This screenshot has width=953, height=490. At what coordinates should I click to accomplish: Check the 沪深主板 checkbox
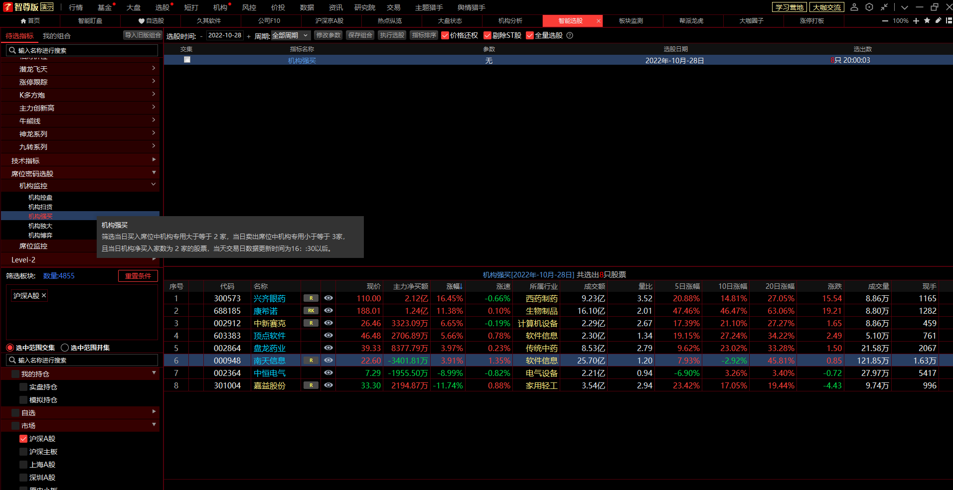click(23, 452)
